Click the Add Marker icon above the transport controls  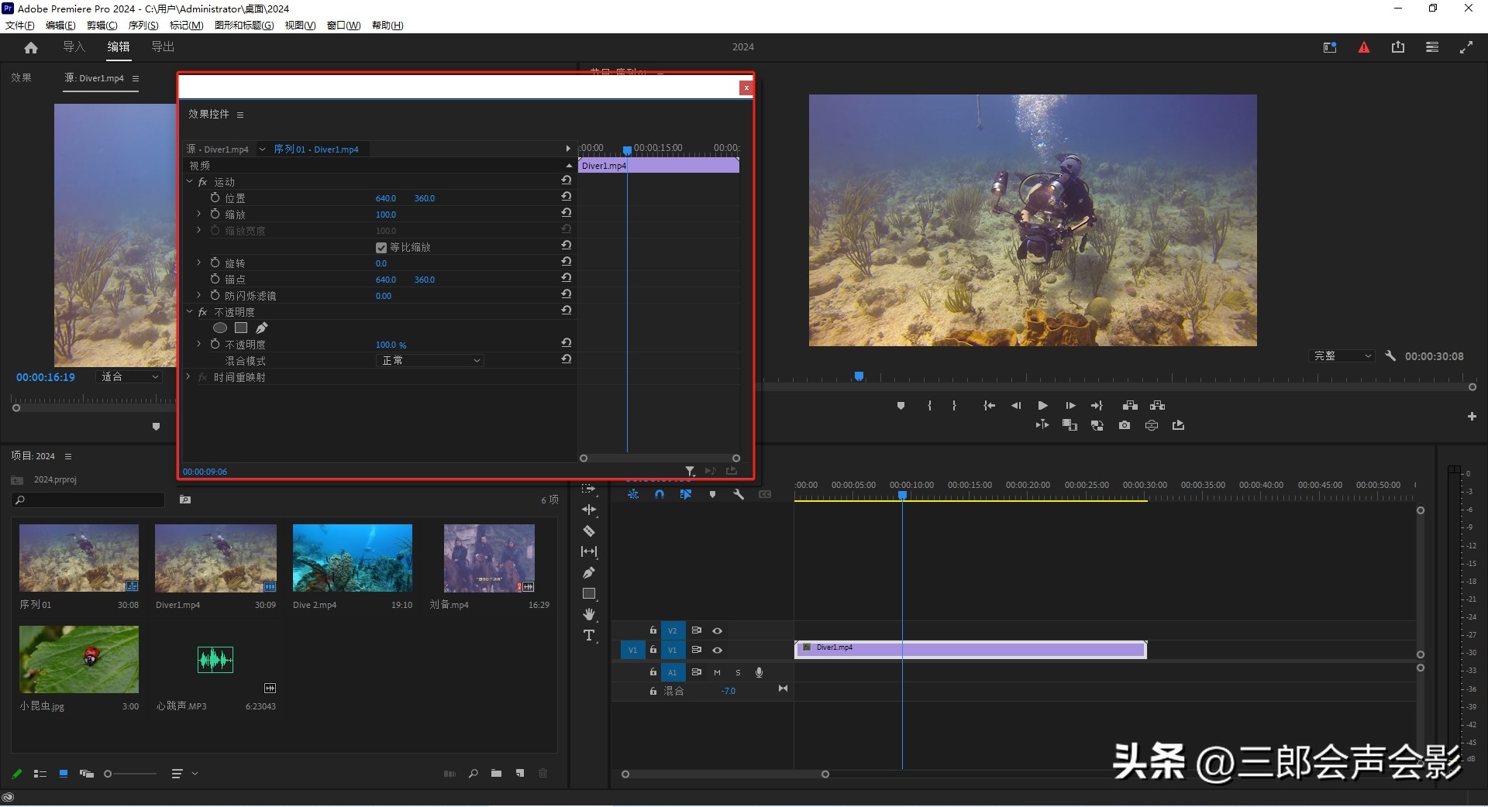(900, 405)
